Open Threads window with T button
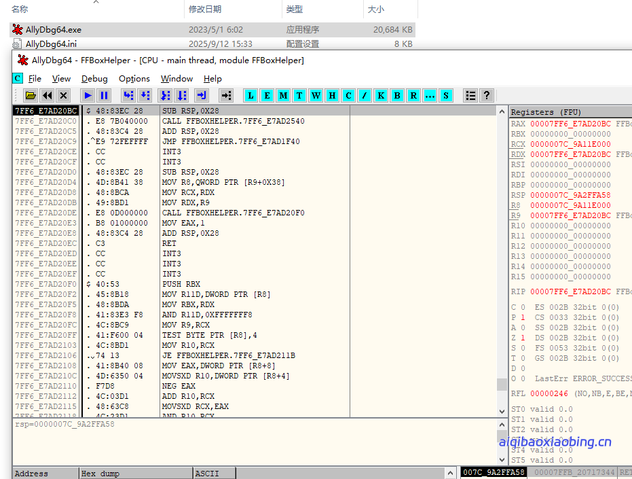This screenshot has width=632, height=479. pyautogui.click(x=299, y=96)
